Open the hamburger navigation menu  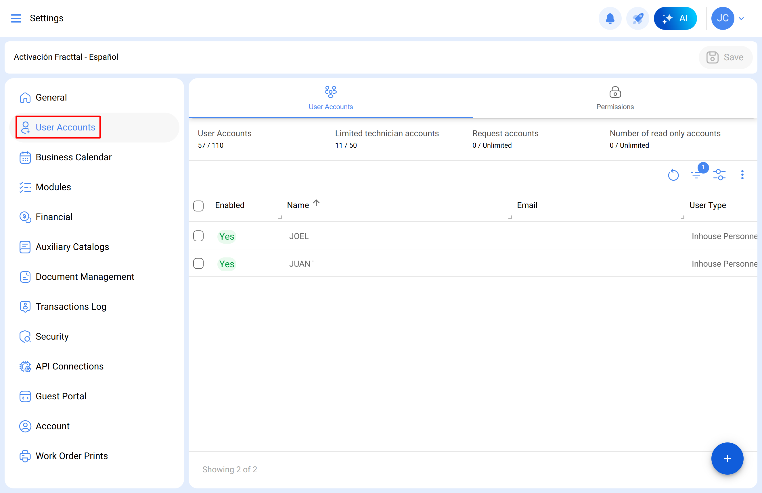[x=16, y=18]
